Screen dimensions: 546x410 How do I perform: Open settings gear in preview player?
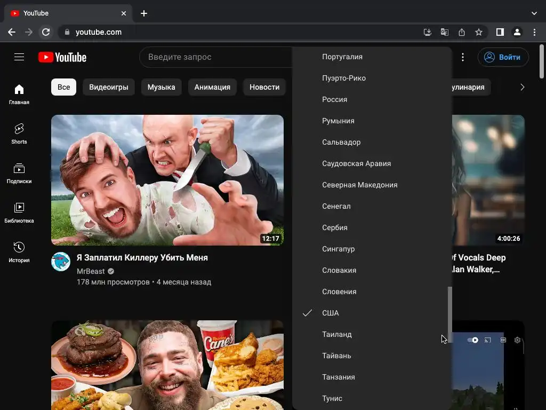tap(517, 340)
